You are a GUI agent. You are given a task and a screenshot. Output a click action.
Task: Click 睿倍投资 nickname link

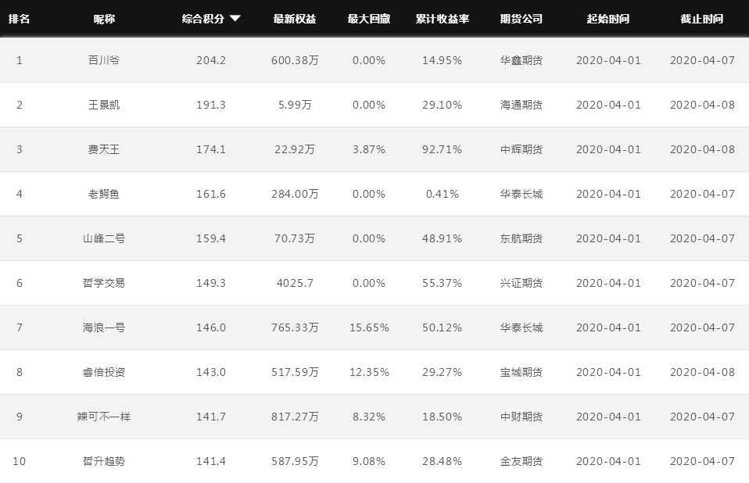(x=104, y=372)
